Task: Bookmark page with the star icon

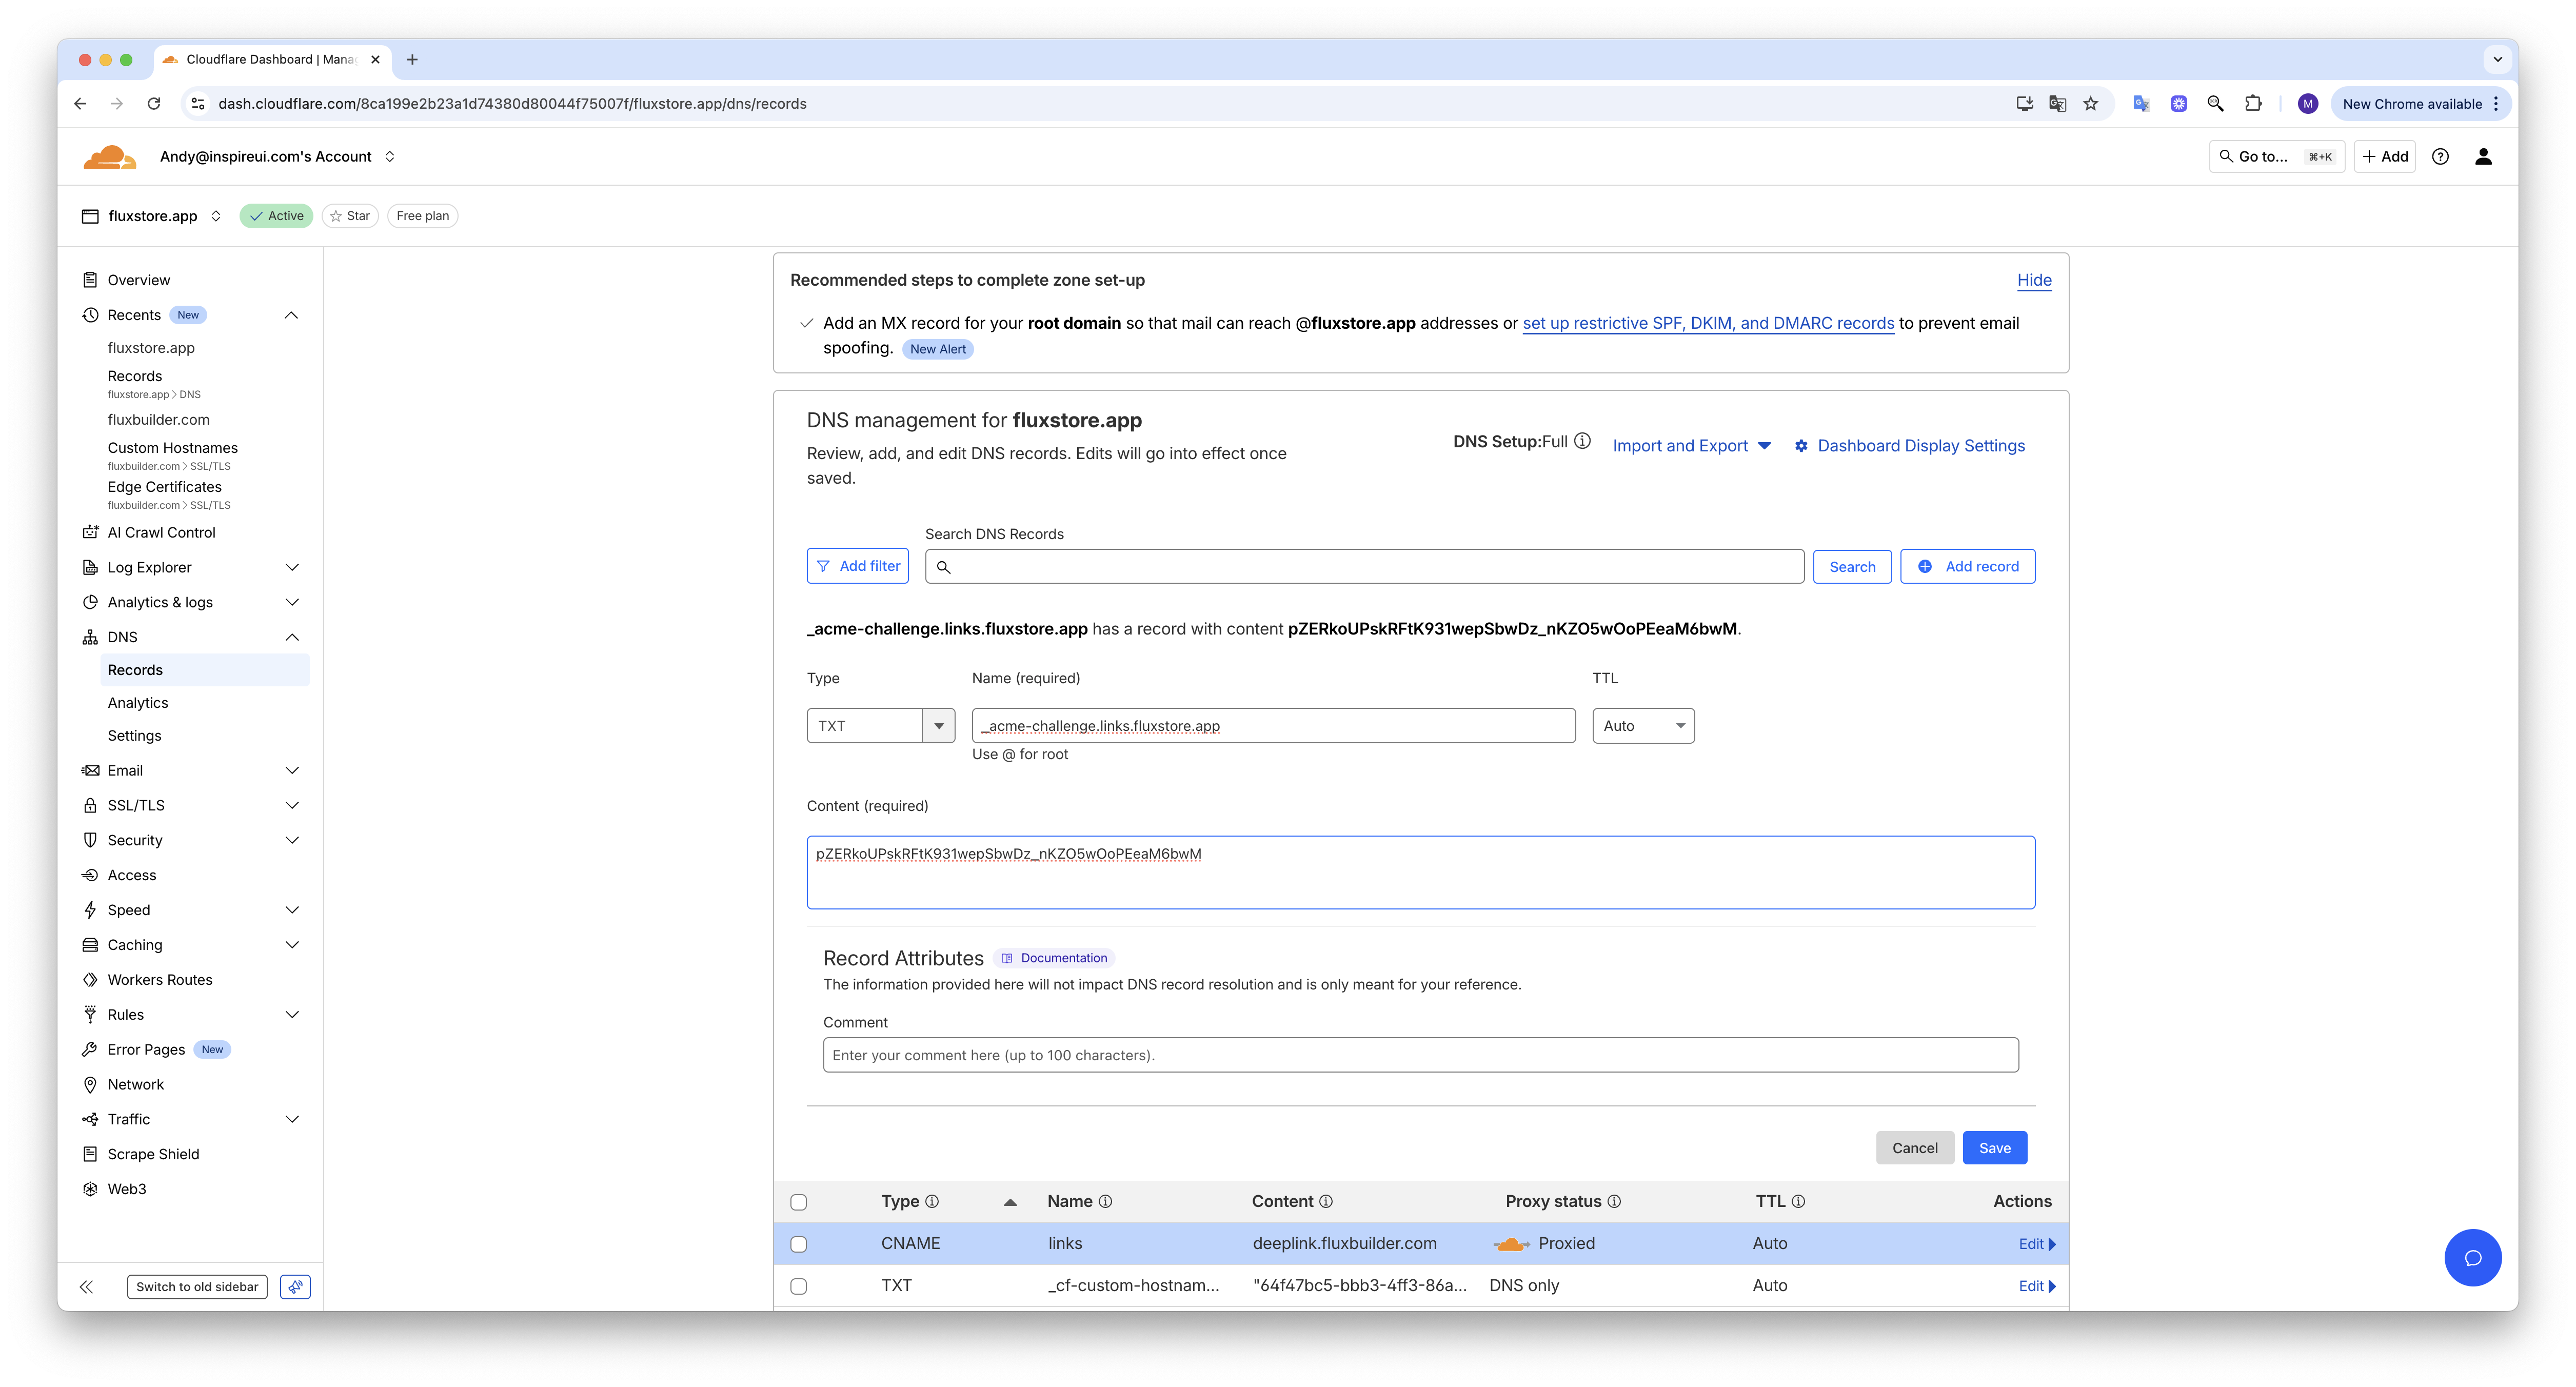Action: click(2090, 104)
